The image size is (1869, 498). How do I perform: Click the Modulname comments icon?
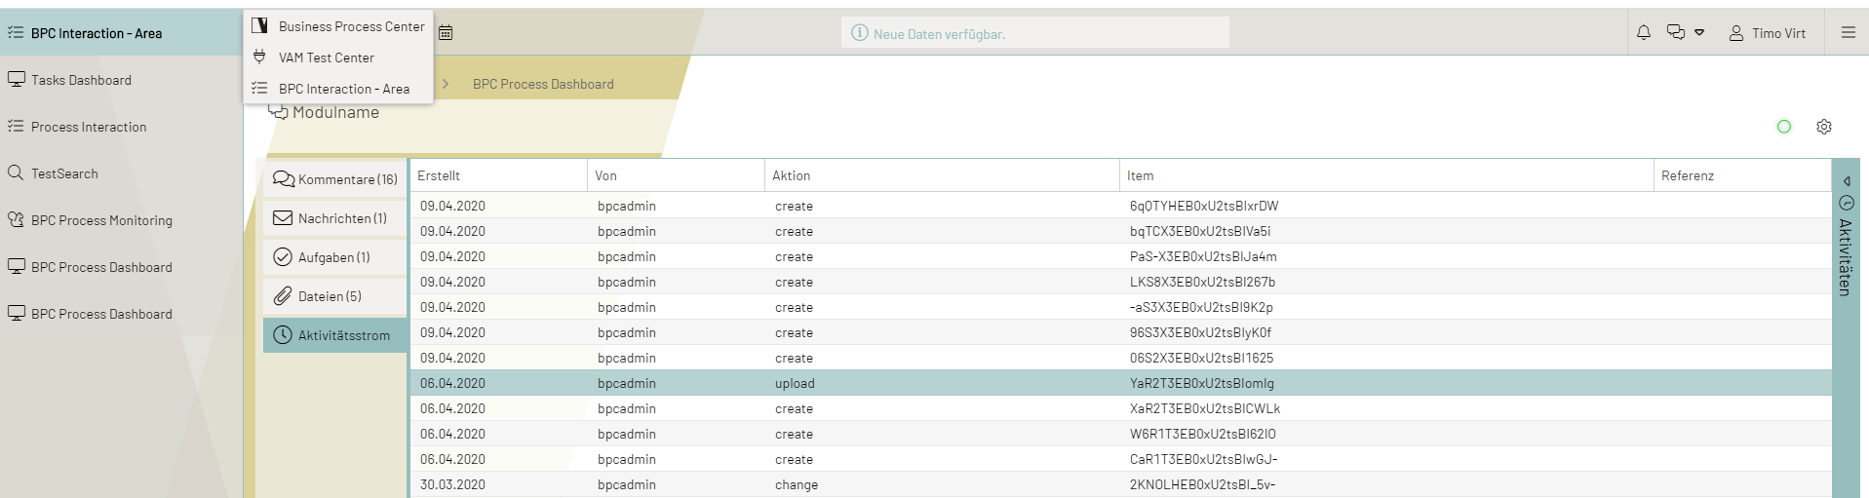[279, 113]
